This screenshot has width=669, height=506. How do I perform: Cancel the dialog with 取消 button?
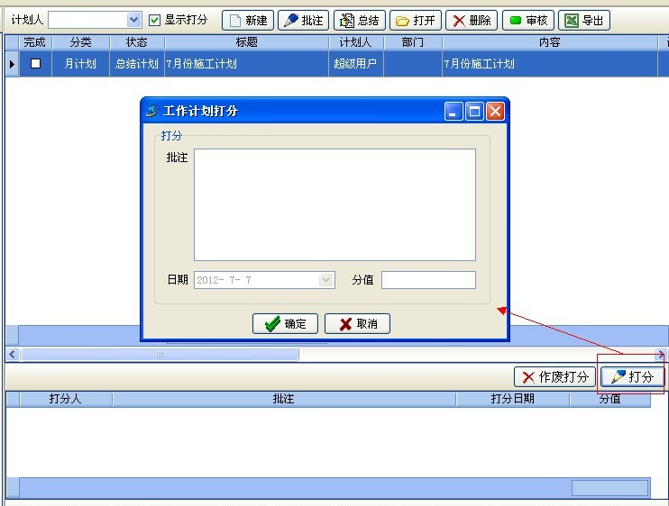357,324
